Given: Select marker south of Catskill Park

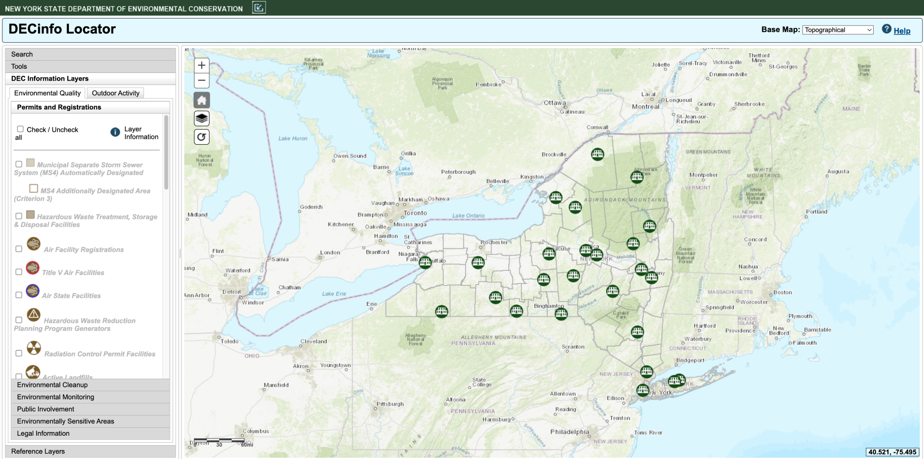Looking at the screenshot, I should [637, 332].
